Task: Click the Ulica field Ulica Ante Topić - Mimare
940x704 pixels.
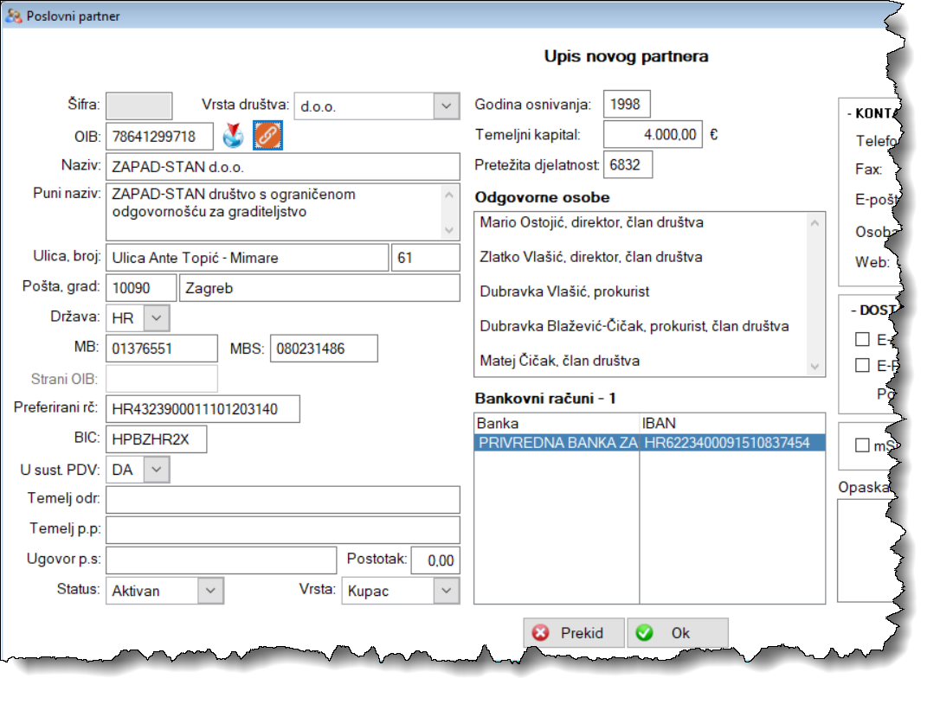Action: tap(247, 258)
